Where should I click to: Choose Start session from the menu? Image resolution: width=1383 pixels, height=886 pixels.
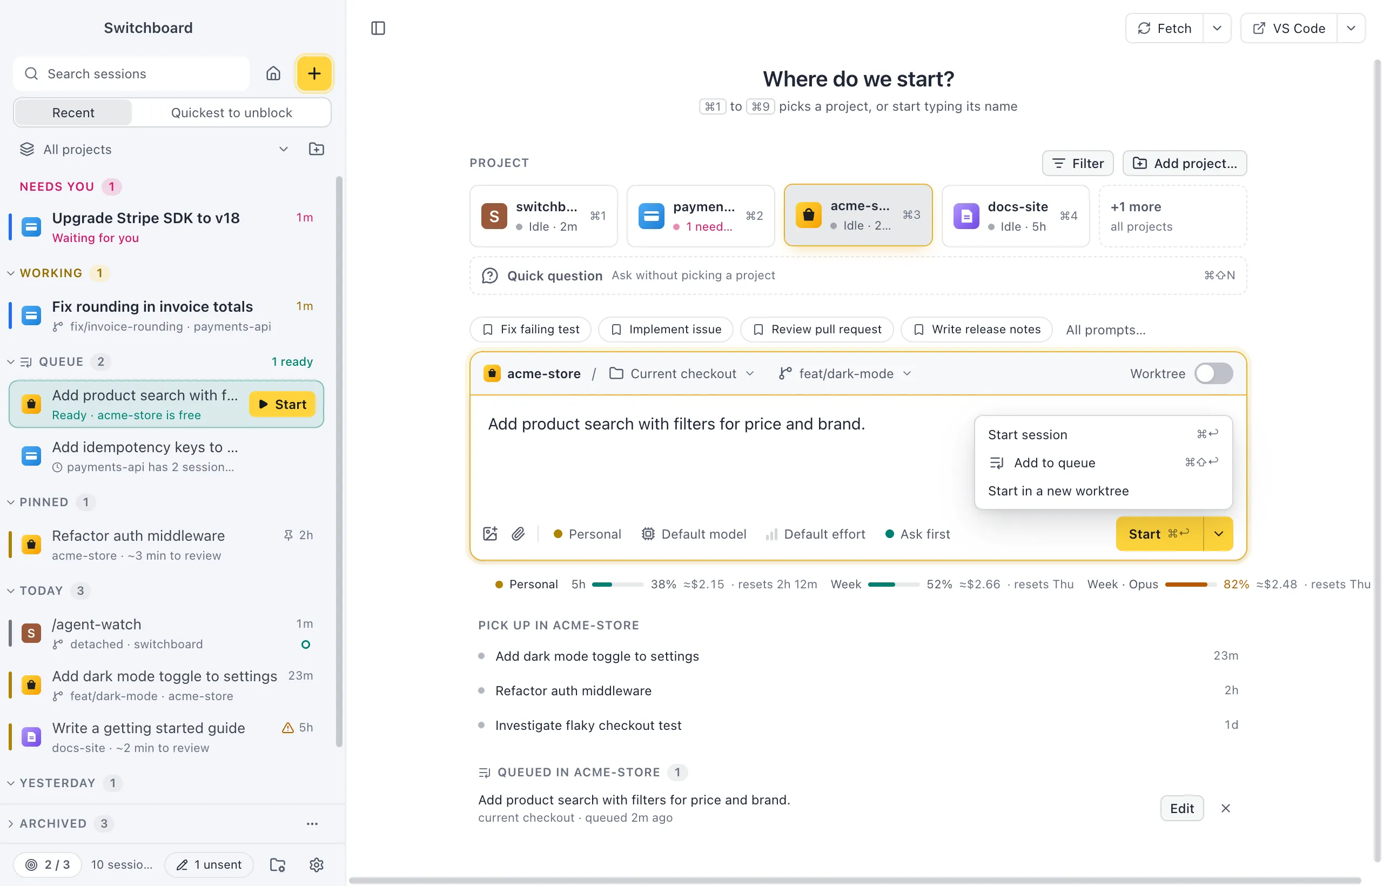pyautogui.click(x=1103, y=435)
